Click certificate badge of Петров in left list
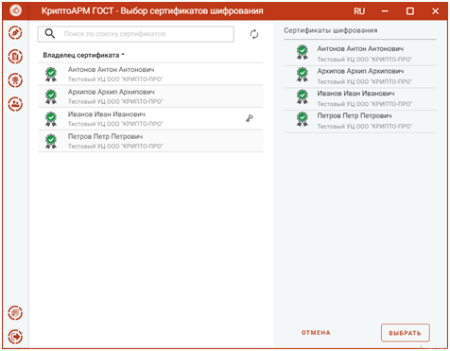The width and height of the screenshot is (450, 351). (x=51, y=141)
